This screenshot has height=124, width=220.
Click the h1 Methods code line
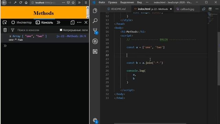point(133,32)
